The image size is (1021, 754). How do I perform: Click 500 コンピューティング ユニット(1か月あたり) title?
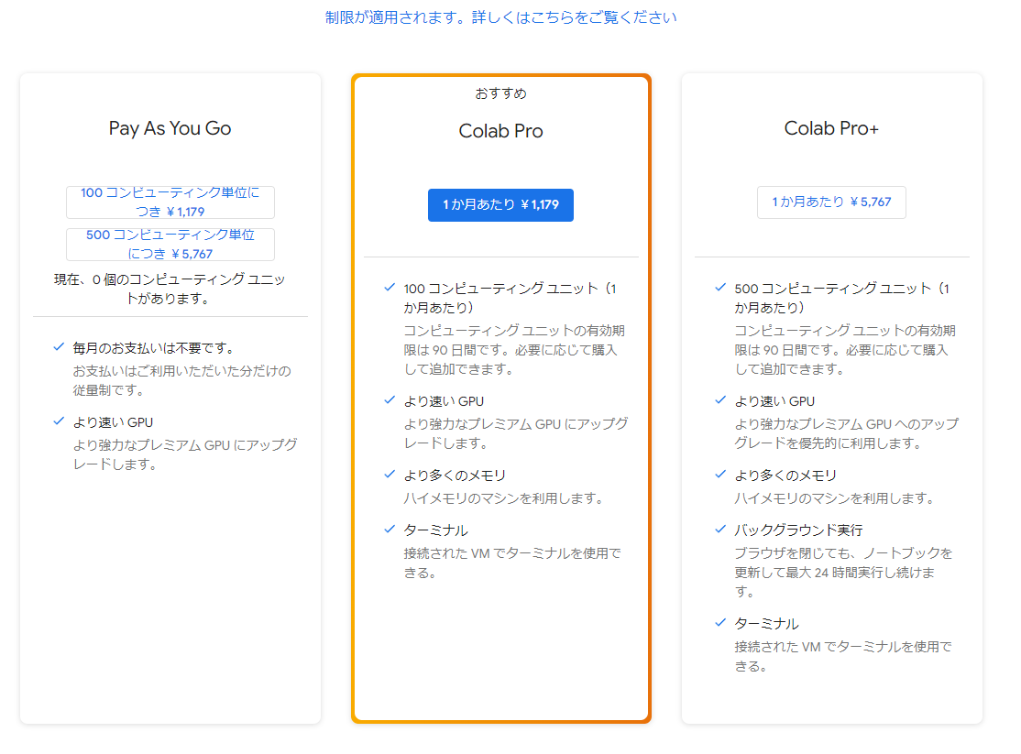(842, 298)
